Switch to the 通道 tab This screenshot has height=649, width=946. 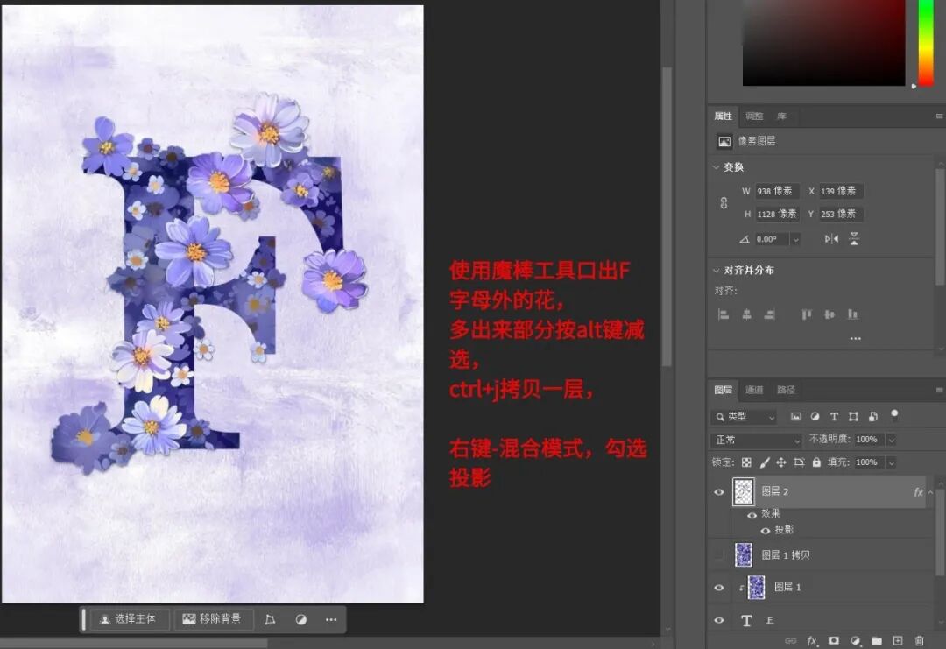tap(754, 390)
